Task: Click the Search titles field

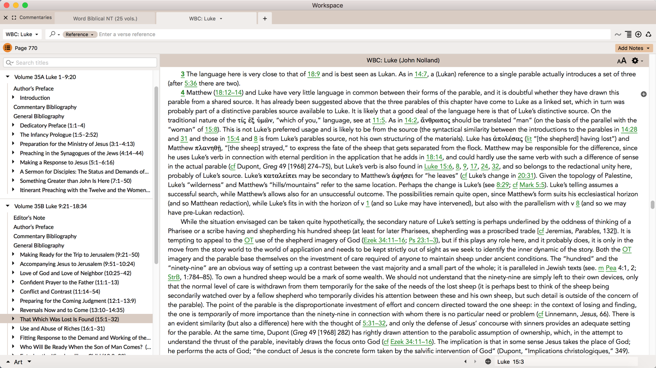Action: [x=80, y=63]
